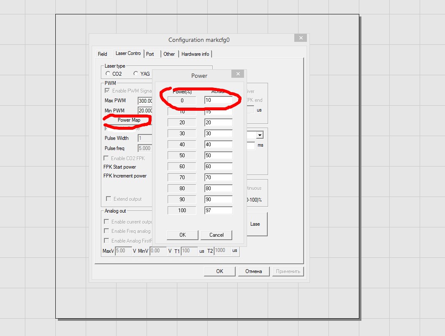Click the Power Map button
This screenshot has height=336, width=445.
click(x=129, y=120)
